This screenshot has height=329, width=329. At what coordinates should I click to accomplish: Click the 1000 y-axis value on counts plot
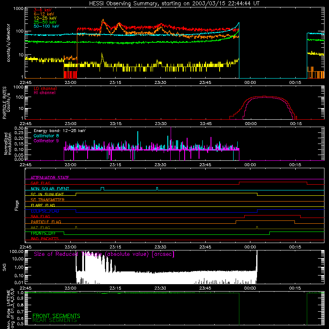[x=18, y=9]
